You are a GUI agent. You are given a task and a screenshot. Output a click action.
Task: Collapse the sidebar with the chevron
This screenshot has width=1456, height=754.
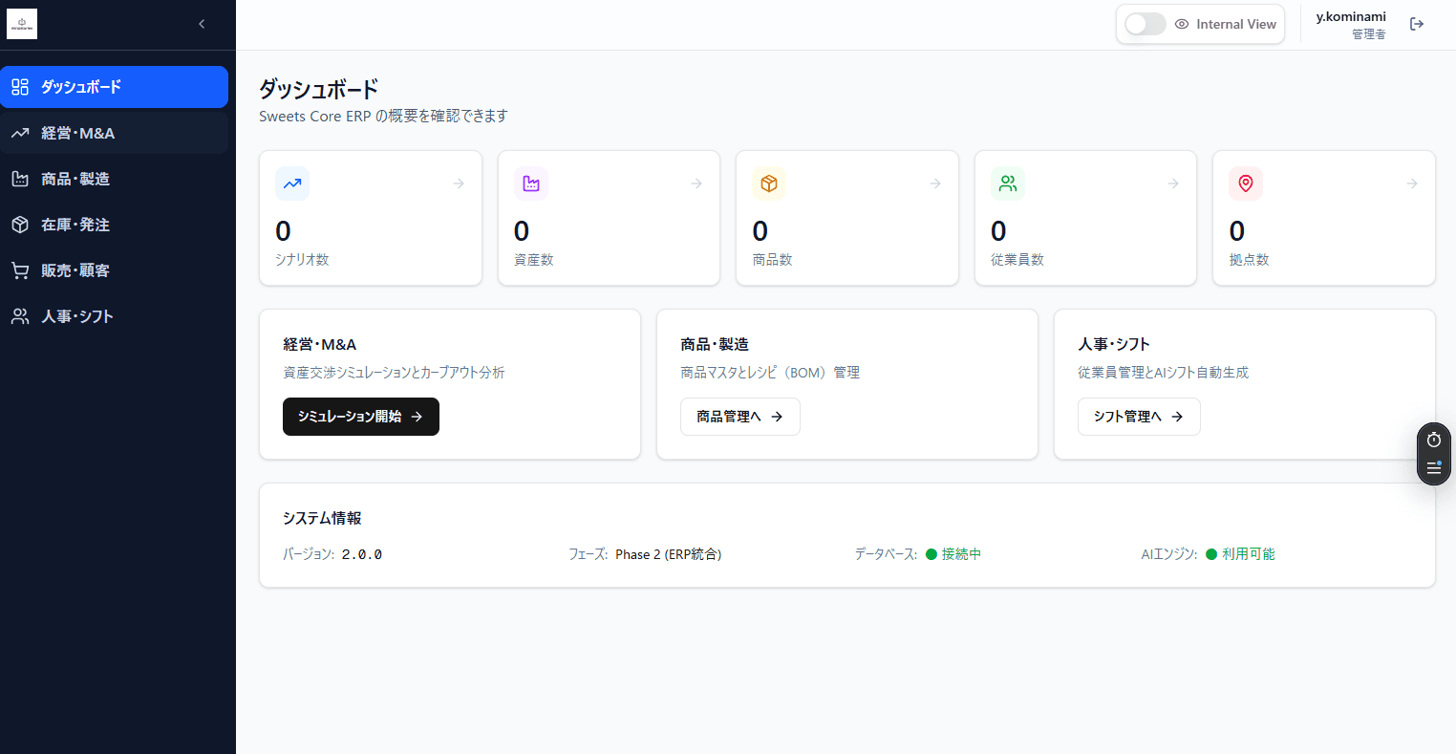tap(202, 24)
